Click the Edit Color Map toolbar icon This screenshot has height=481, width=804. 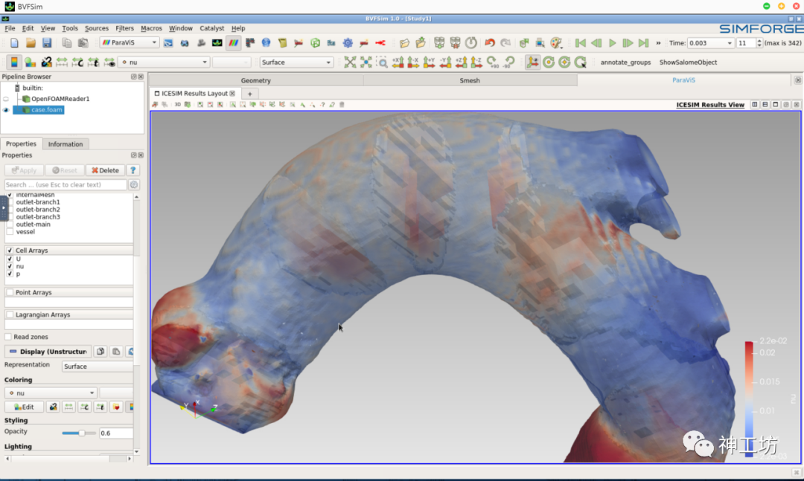pos(31,62)
